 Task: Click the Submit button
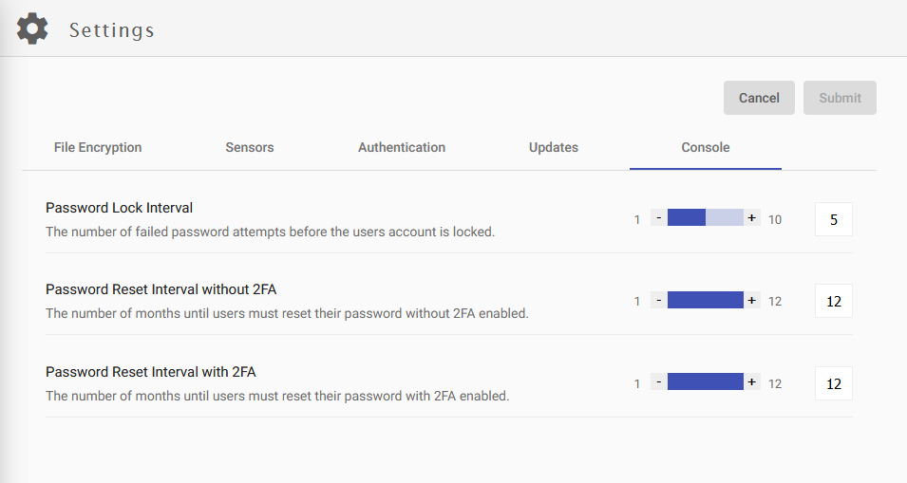click(x=840, y=98)
